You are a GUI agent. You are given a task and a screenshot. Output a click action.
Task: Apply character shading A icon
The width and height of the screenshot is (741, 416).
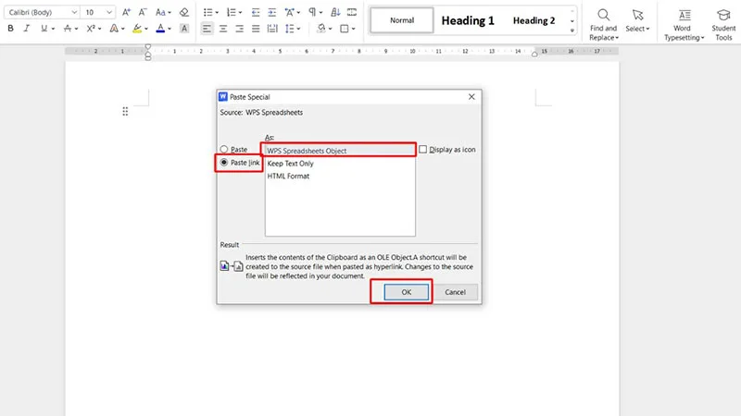click(184, 29)
